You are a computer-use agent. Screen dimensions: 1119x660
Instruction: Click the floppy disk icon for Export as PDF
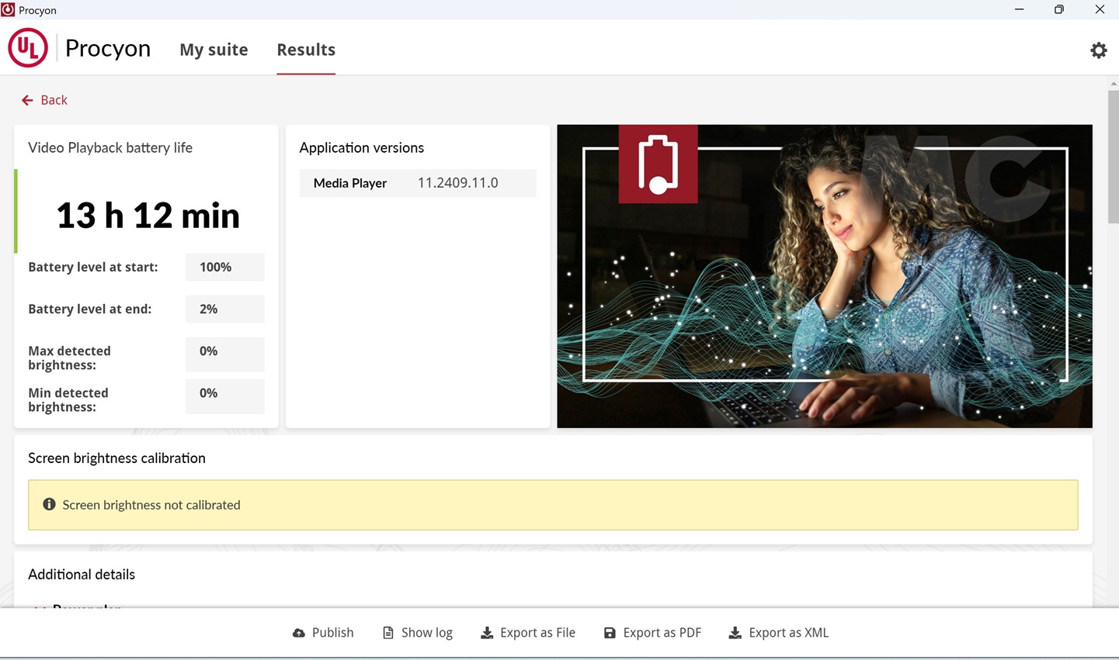610,633
